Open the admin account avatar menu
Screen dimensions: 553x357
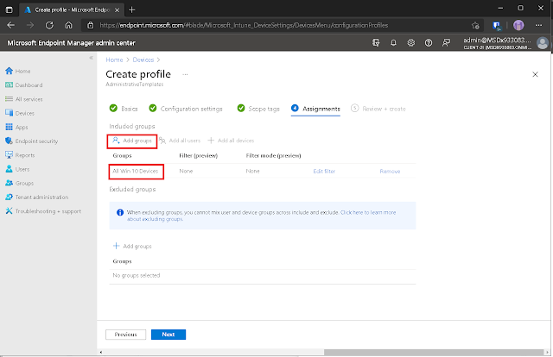[x=542, y=43]
